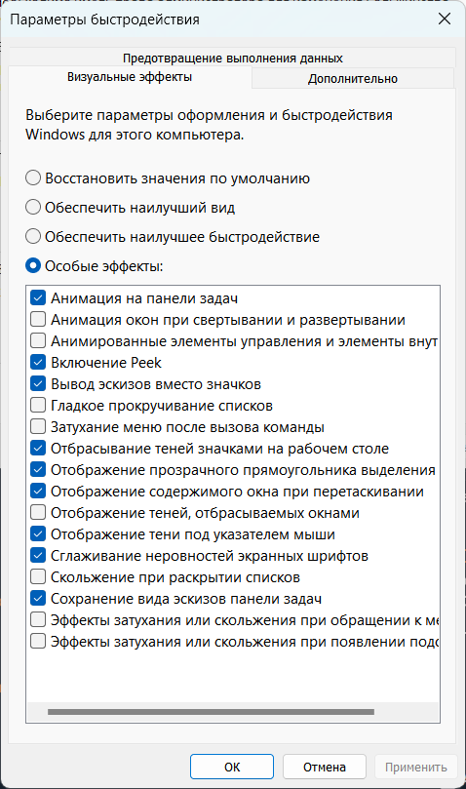Select Визуальные эффекты tab

point(130,77)
